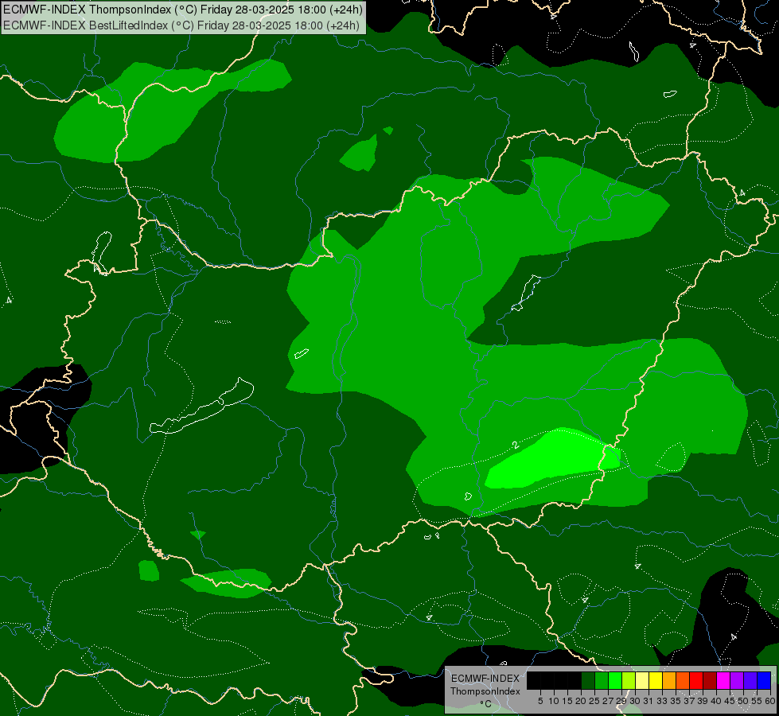Click the legend value 5
This screenshot has width=779, height=716.
pos(540,701)
